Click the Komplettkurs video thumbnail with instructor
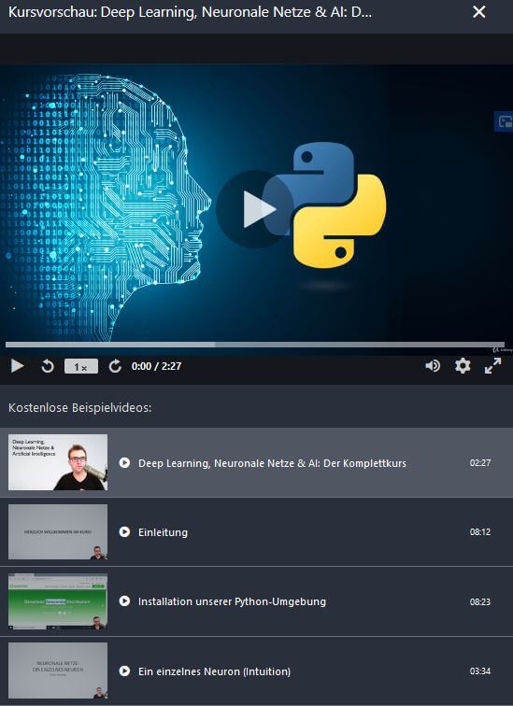The width and height of the screenshot is (513, 706). point(58,462)
